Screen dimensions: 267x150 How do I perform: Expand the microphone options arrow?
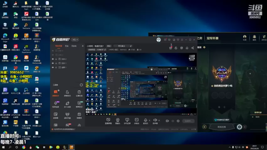pos(150,120)
